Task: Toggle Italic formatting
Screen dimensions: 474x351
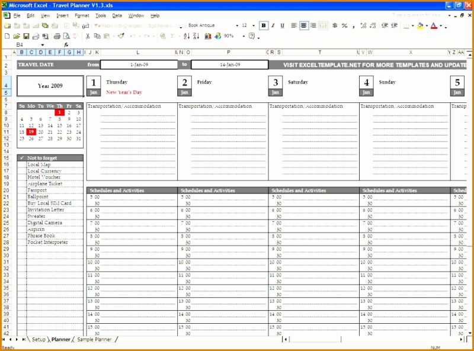Action: click(273, 25)
